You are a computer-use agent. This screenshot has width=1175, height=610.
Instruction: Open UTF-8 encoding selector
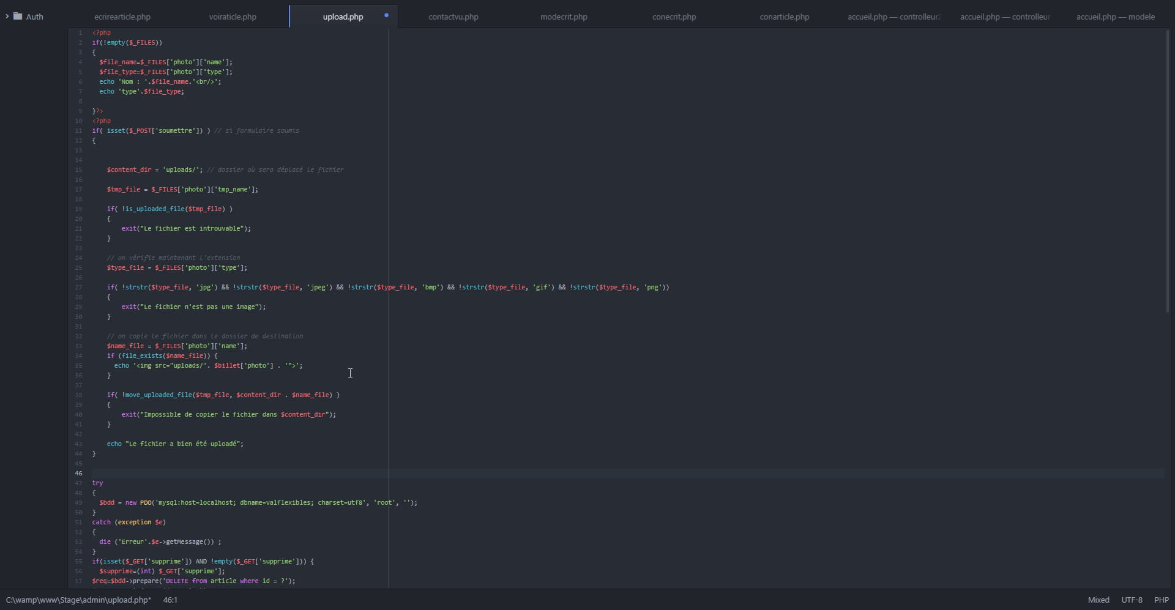coord(1132,600)
